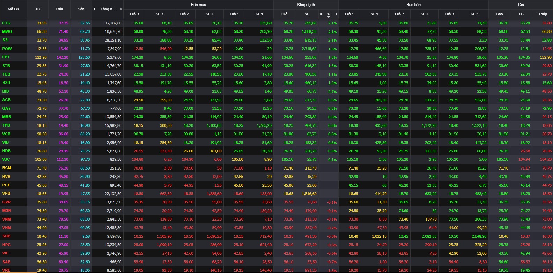553x273 pixels.
Task: Click MWG matched volume 1,008,30
Action: coord(309,32)
